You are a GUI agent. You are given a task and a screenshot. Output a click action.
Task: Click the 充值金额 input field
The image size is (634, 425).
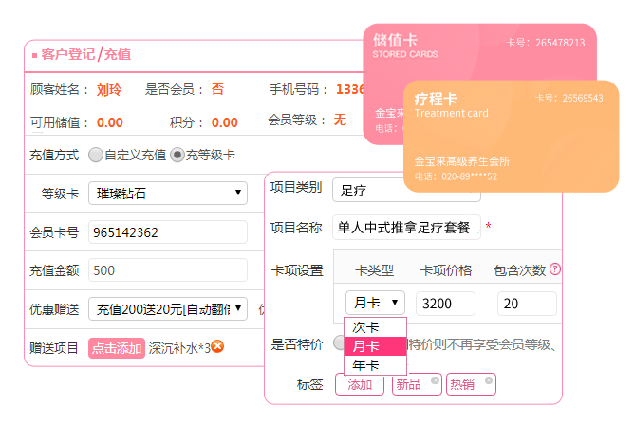coord(168,270)
